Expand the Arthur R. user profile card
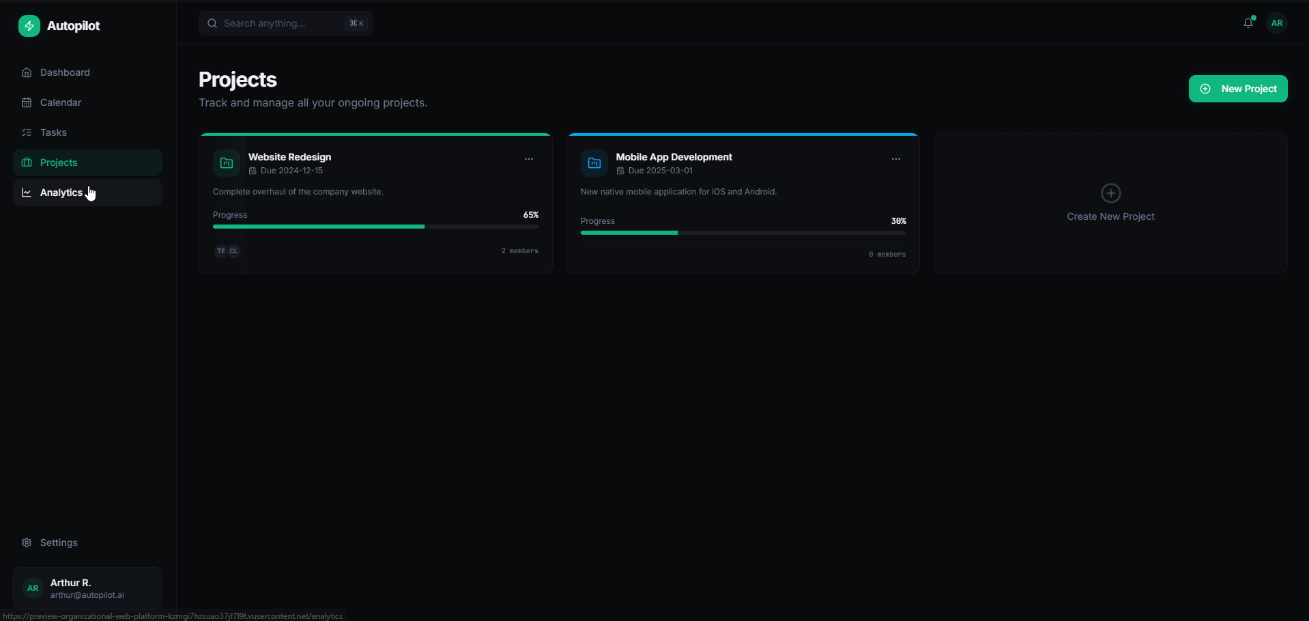 pyautogui.click(x=87, y=588)
